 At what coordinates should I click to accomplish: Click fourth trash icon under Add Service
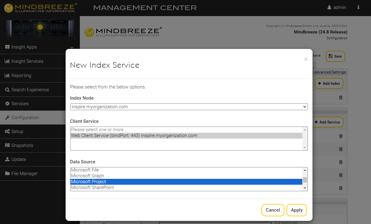pos(341,175)
